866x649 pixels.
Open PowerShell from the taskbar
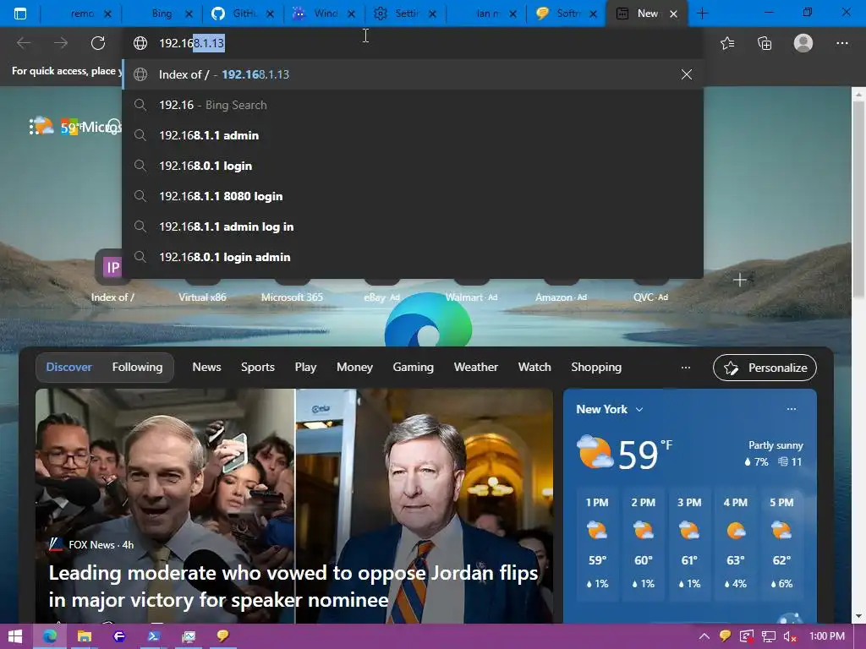pyautogui.click(x=154, y=636)
